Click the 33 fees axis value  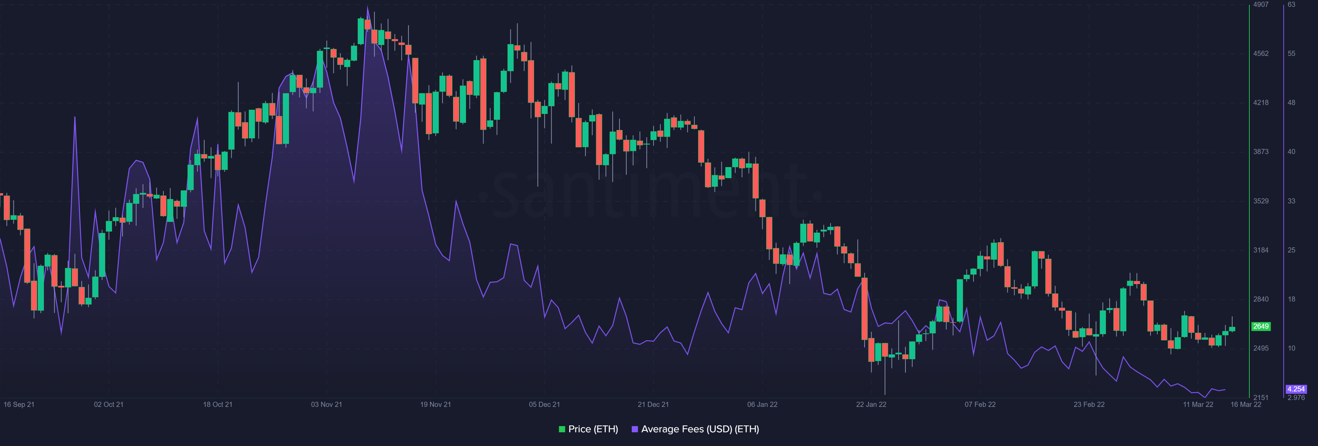point(1291,201)
